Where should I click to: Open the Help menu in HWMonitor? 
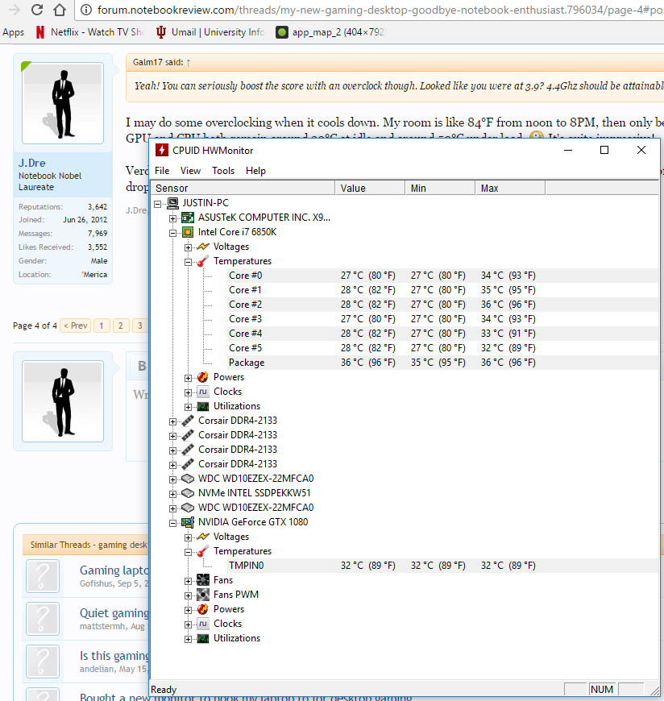tap(255, 171)
